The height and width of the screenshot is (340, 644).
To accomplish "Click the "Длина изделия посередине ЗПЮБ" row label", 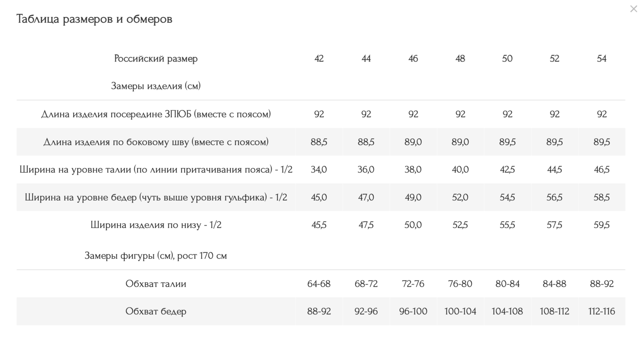I will [156, 114].
